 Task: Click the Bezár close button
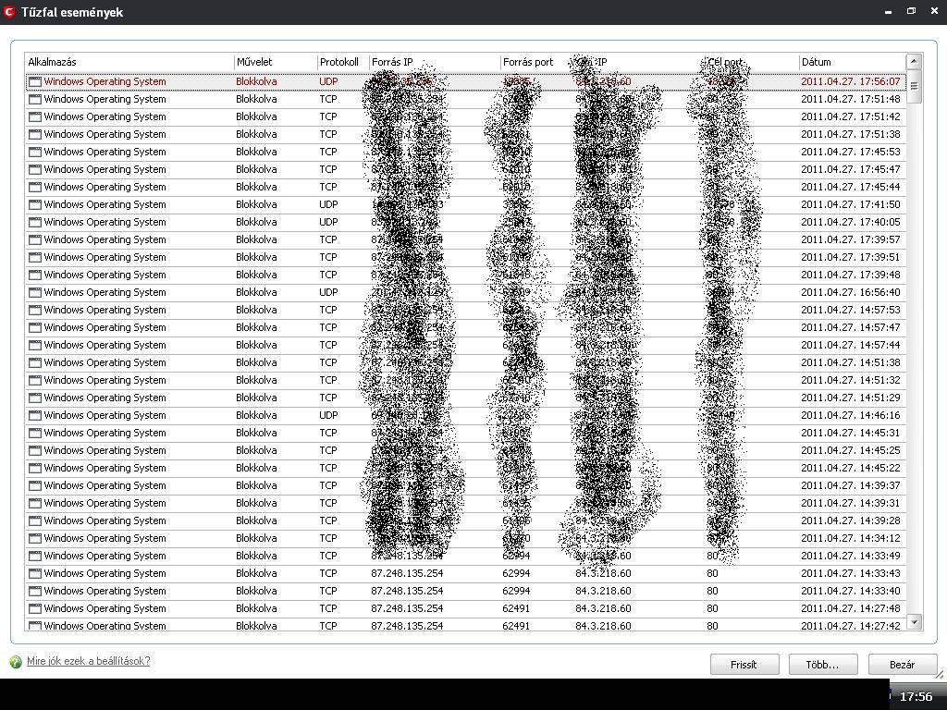tap(903, 665)
